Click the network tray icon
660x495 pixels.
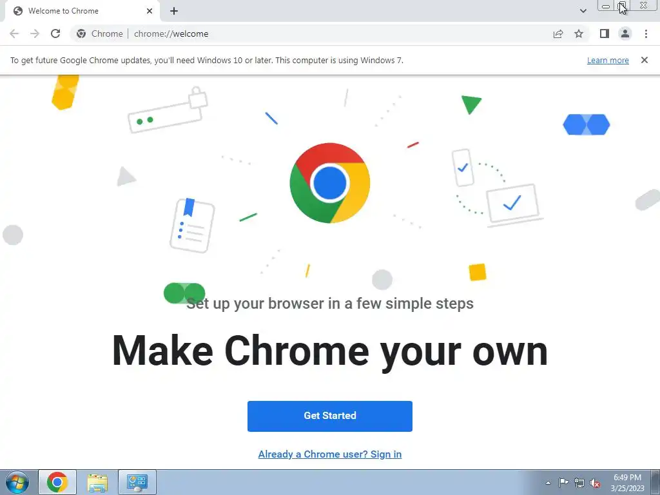(x=579, y=483)
